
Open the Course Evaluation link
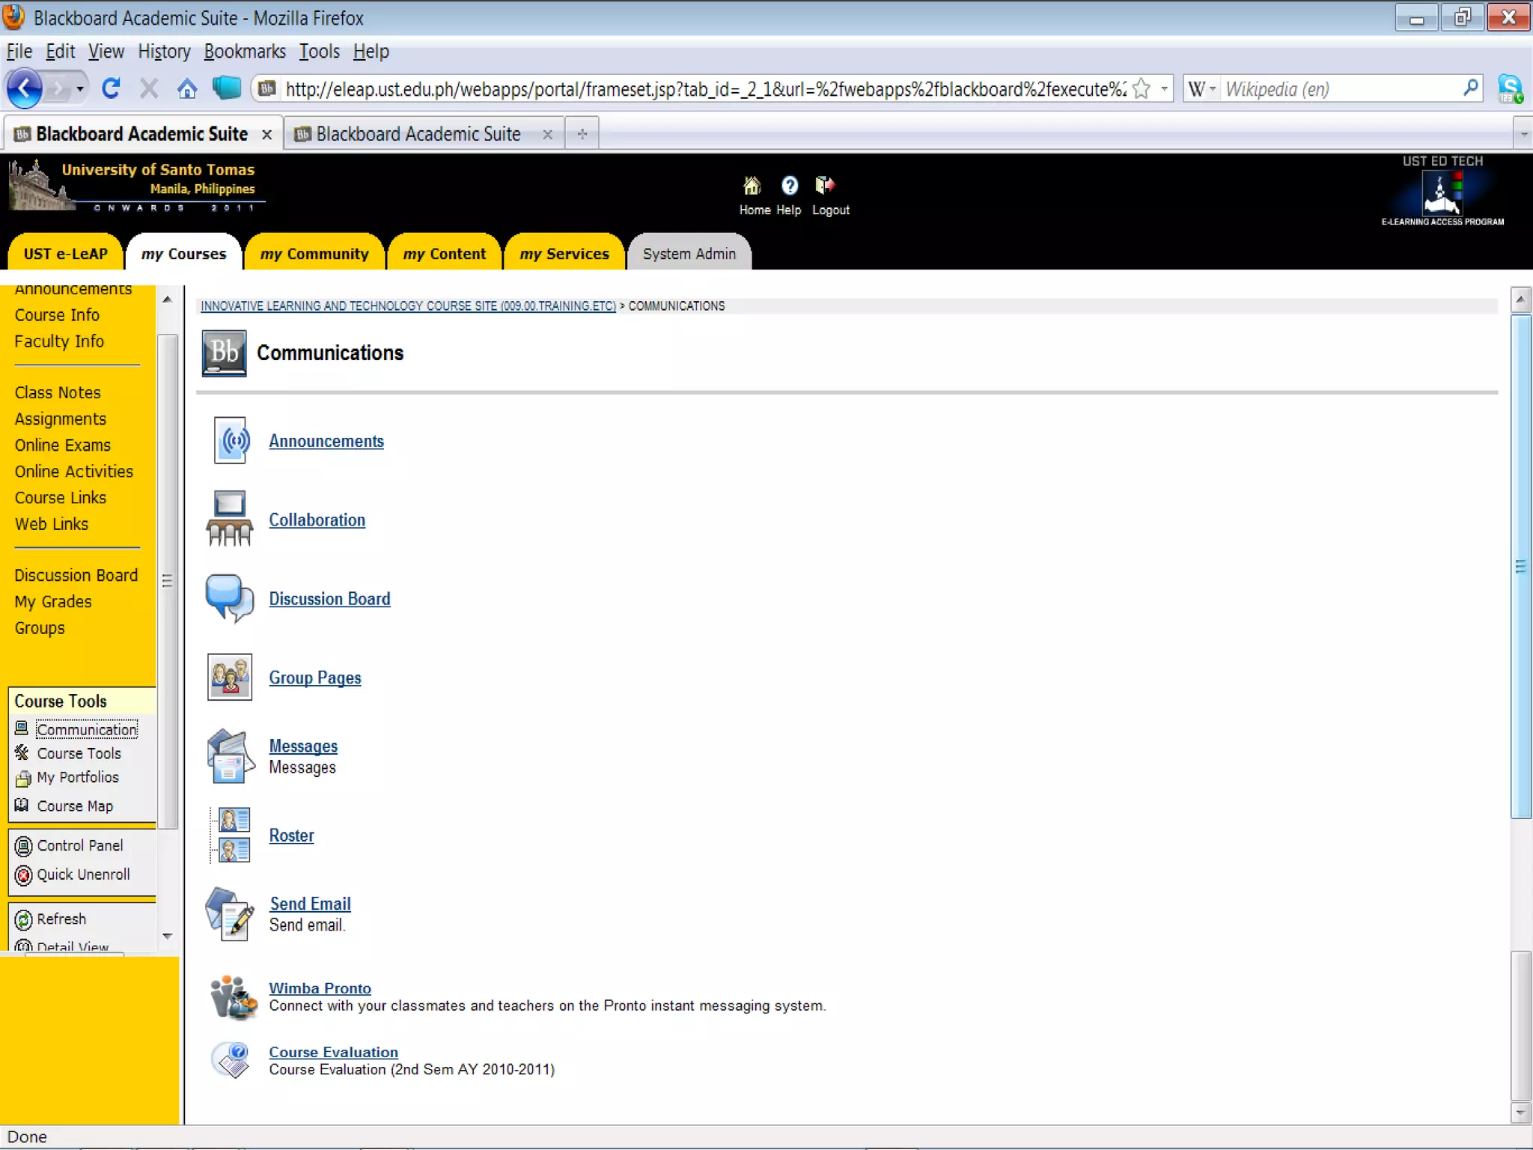(333, 1052)
